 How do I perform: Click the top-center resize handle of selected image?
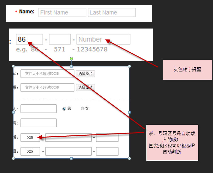tap(71, 66)
